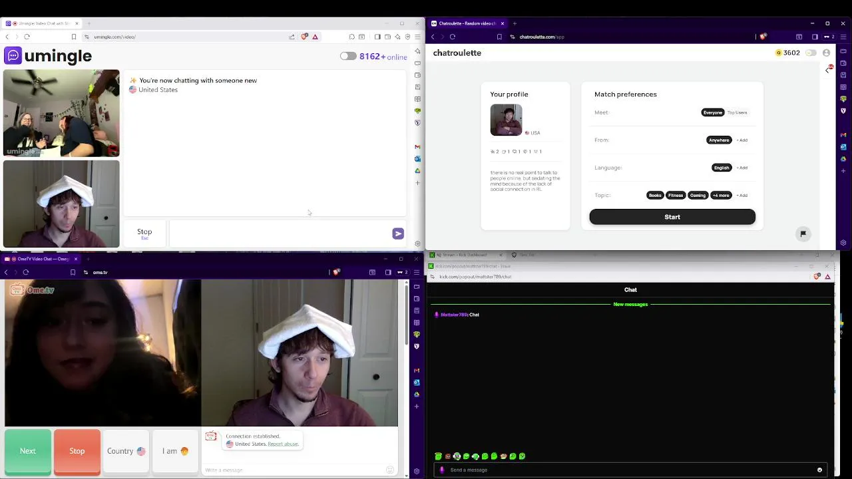Open Brave Rewards triangle in Umingle window

coord(315,37)
